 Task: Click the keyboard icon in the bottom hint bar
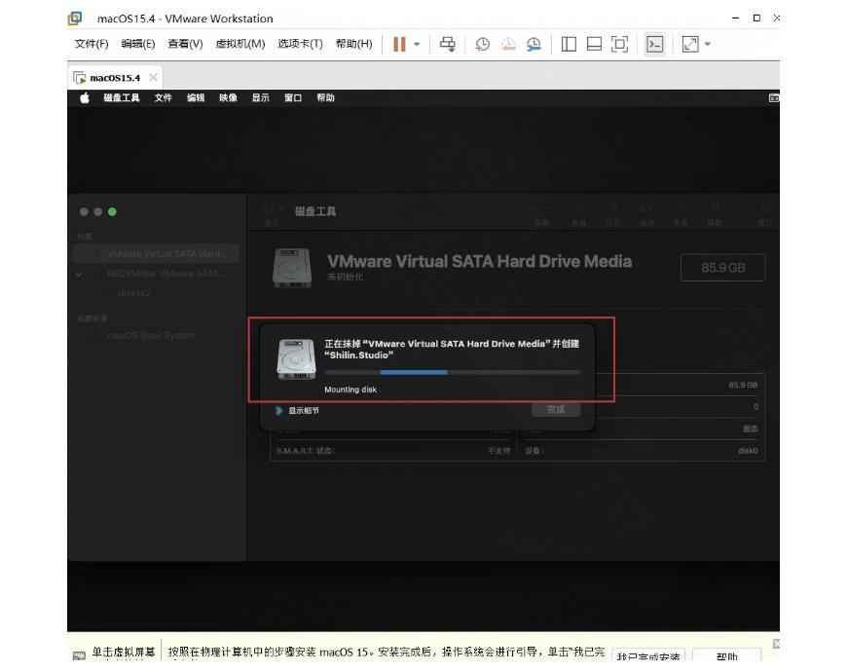coord(79,655)
